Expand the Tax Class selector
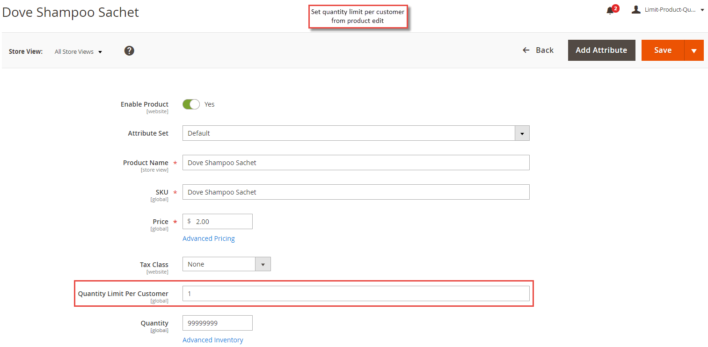This screenshot has width=708, height=347. tap(263, 264)
